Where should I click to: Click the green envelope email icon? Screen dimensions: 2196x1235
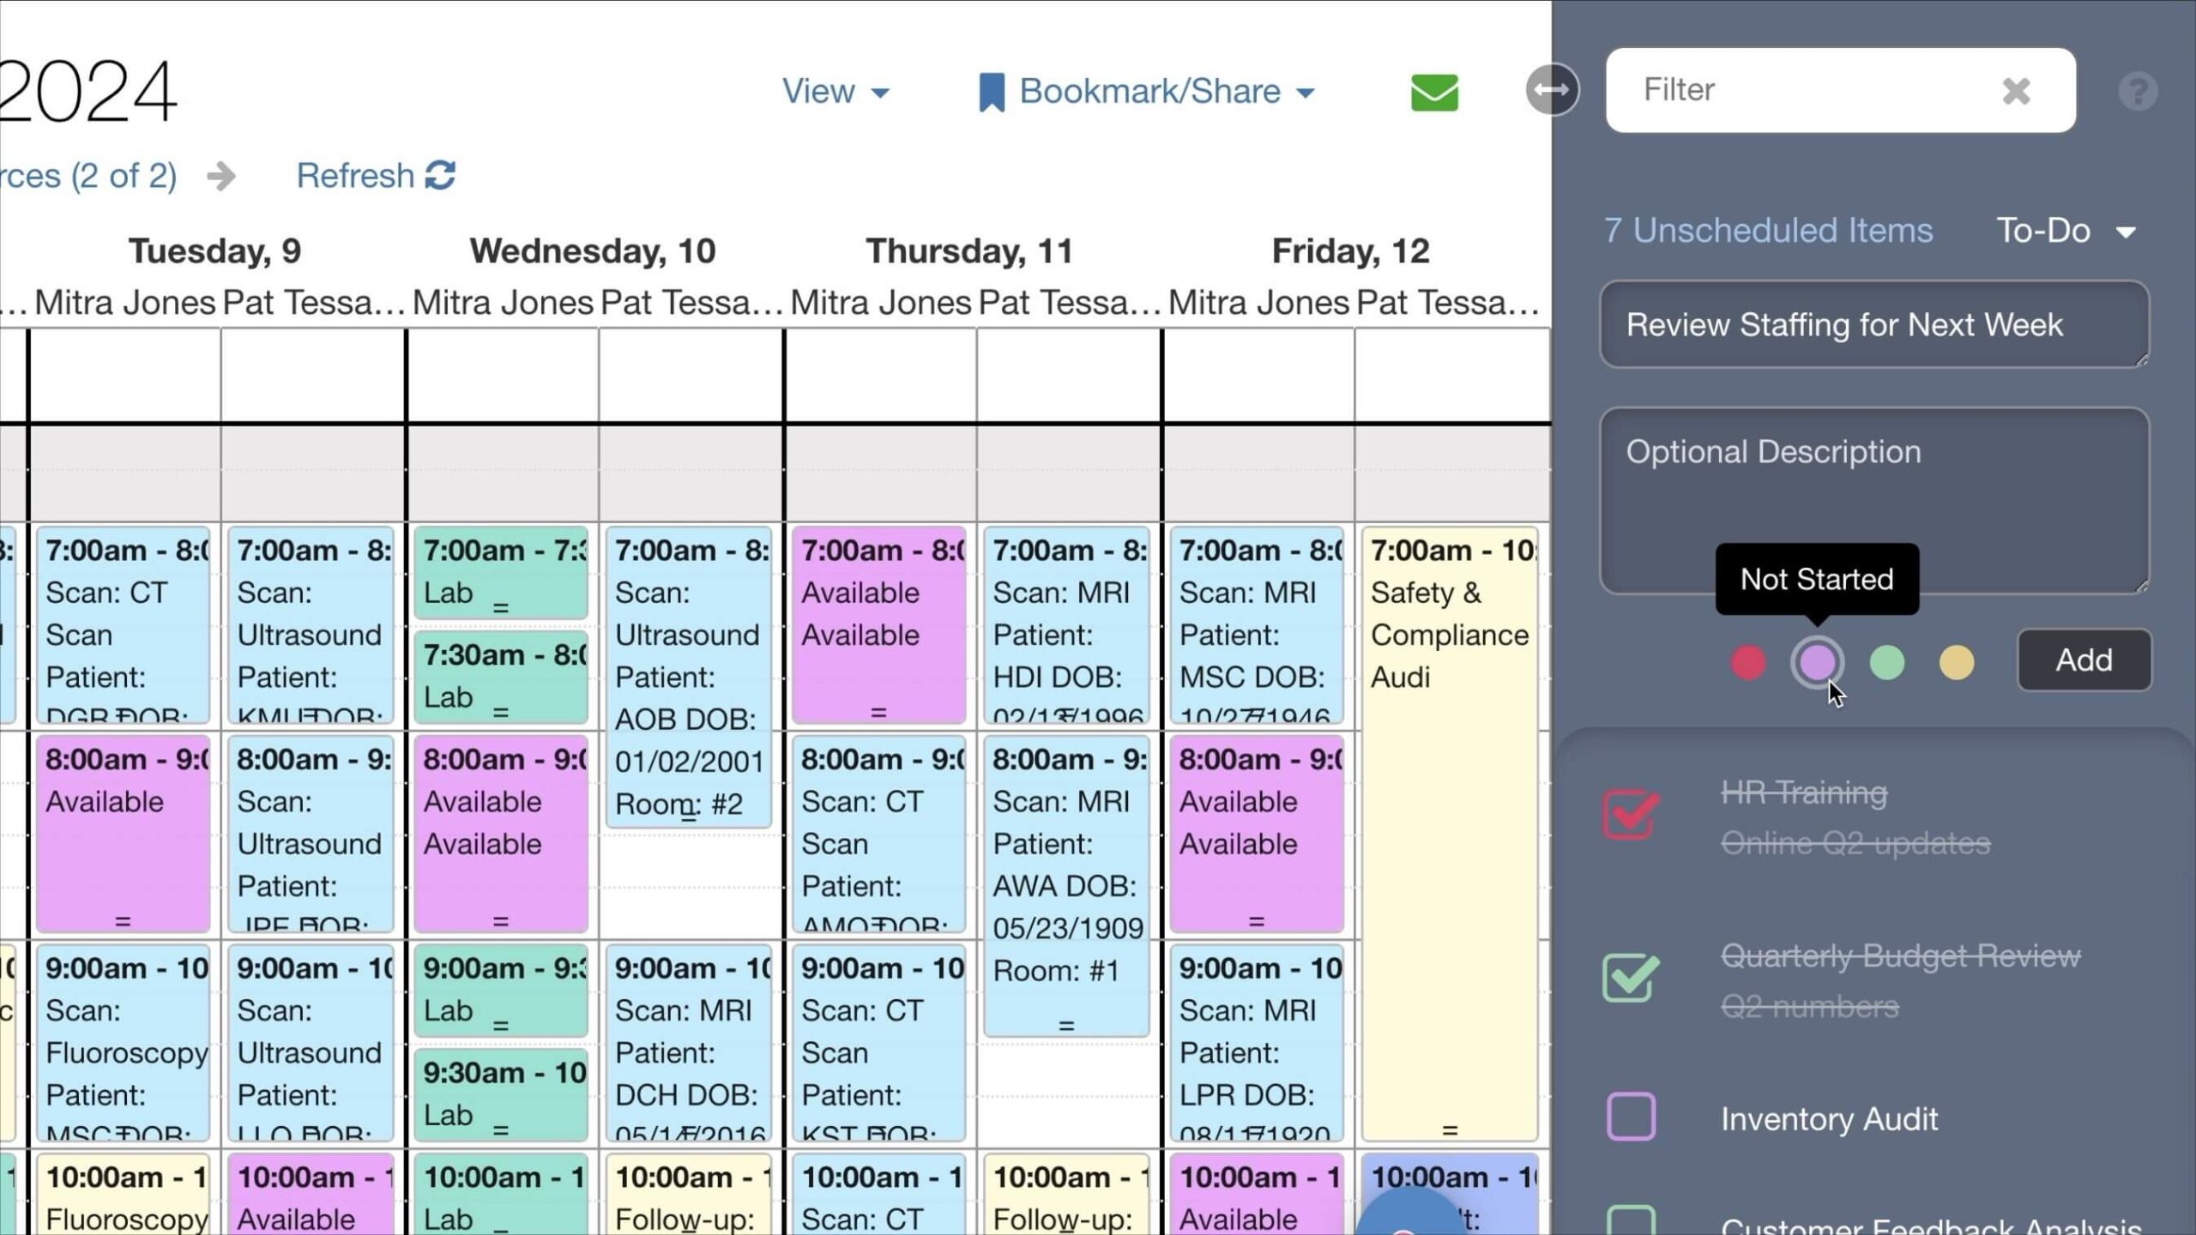(1434, 92)
